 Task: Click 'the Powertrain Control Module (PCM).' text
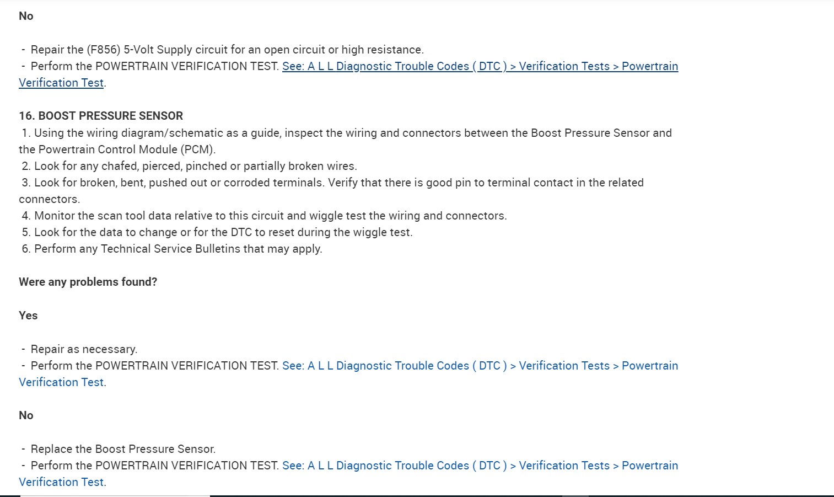[117, 149]
